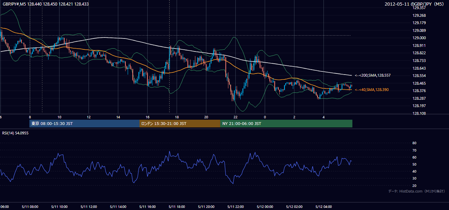Click hour label 12 under the price chart
449x210 pixels.
(x=89, y=117)
